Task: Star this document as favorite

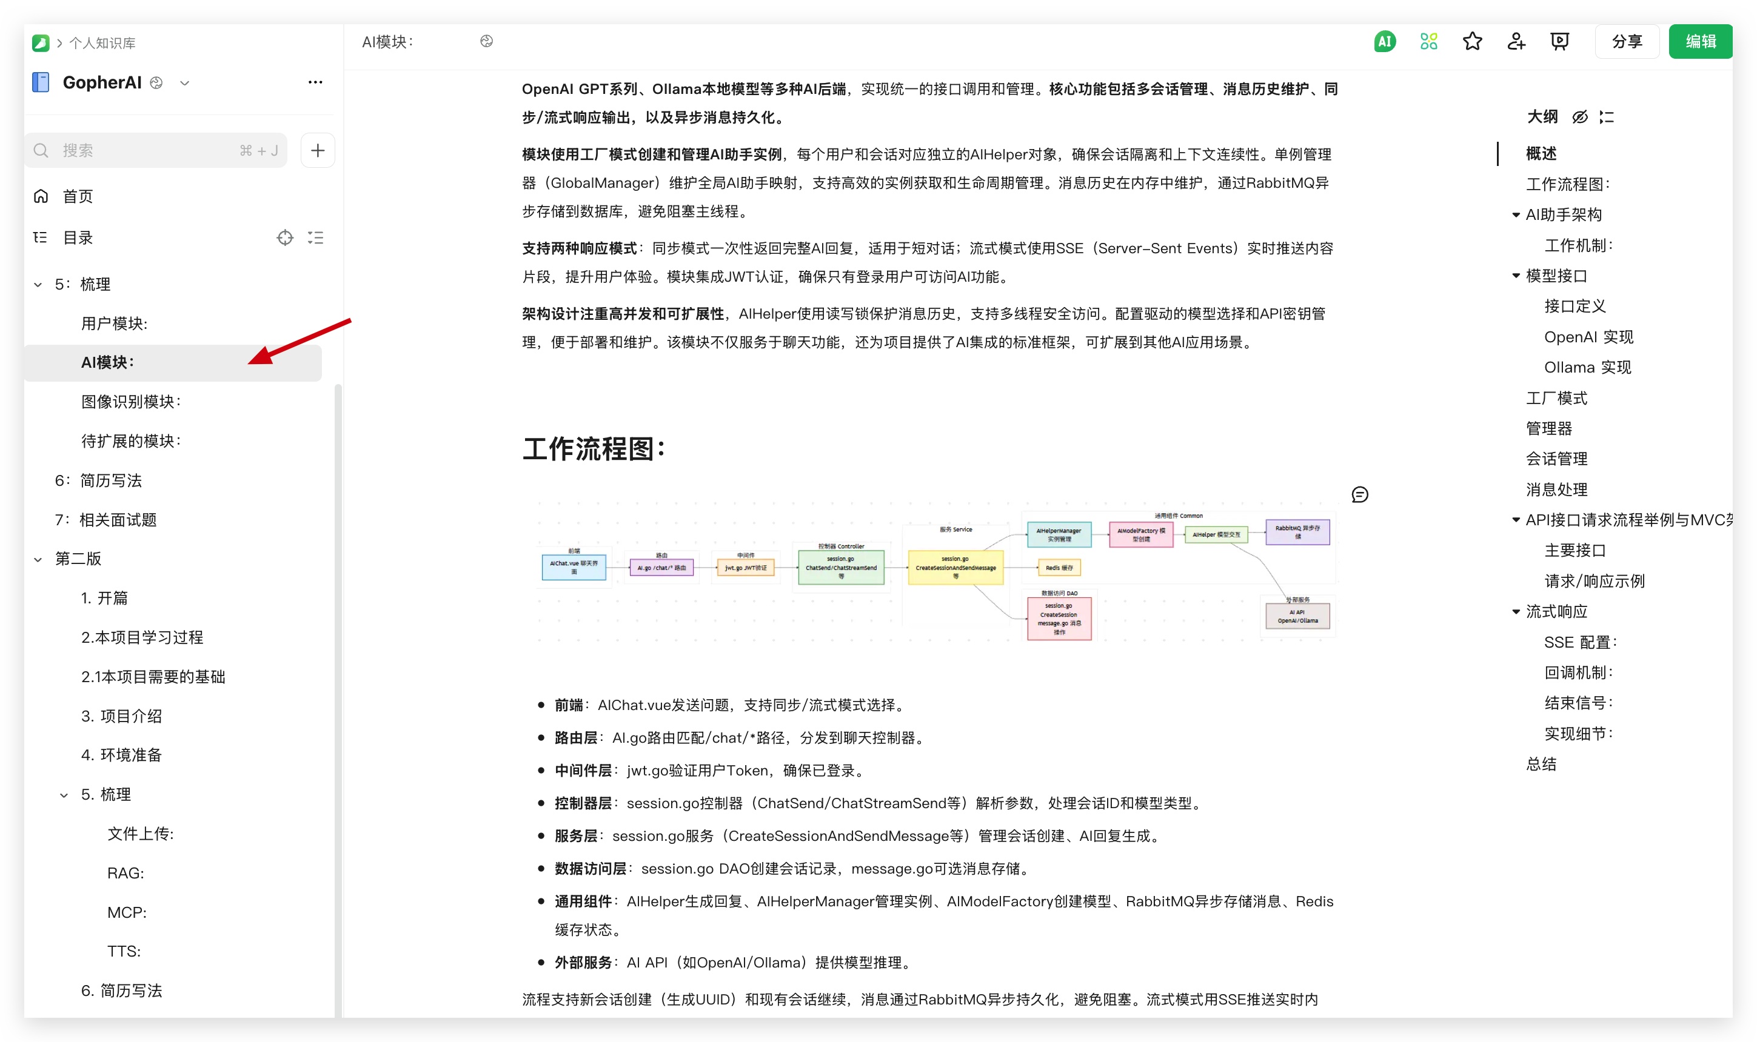Action: click(x=1472, y=41)
